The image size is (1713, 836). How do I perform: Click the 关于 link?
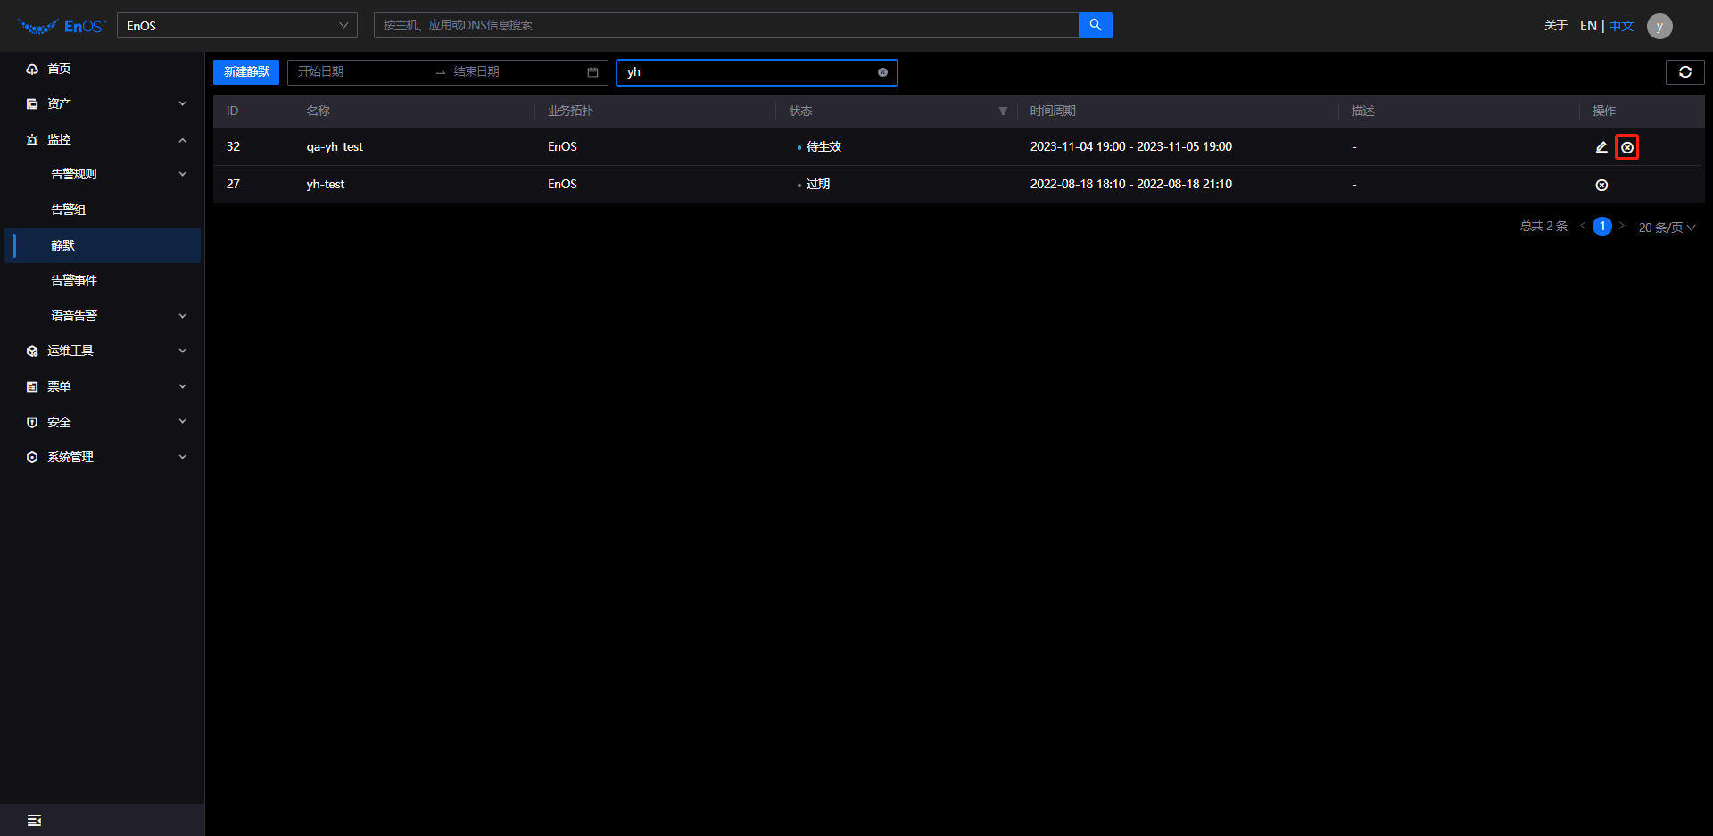pos(1556,26)
